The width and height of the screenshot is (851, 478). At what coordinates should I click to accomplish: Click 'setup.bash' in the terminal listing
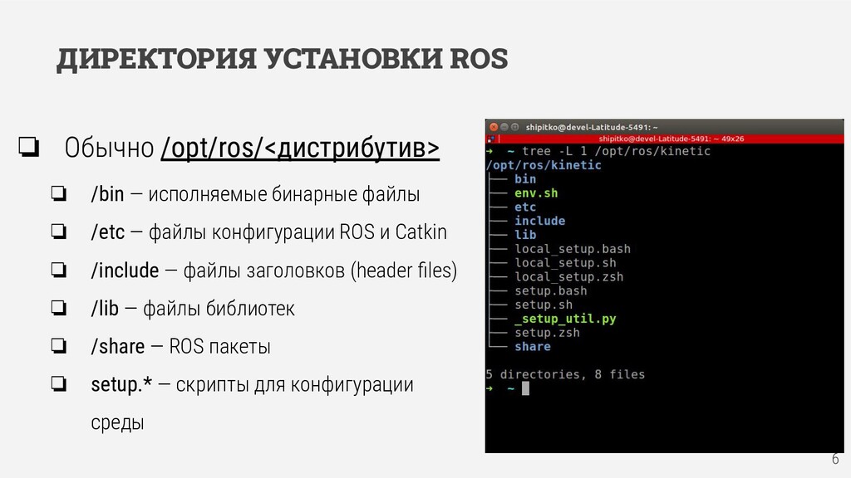[550, 290]
